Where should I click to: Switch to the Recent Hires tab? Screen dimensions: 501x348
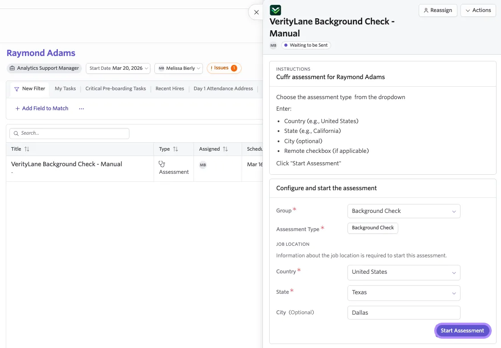tap(170, 89)
